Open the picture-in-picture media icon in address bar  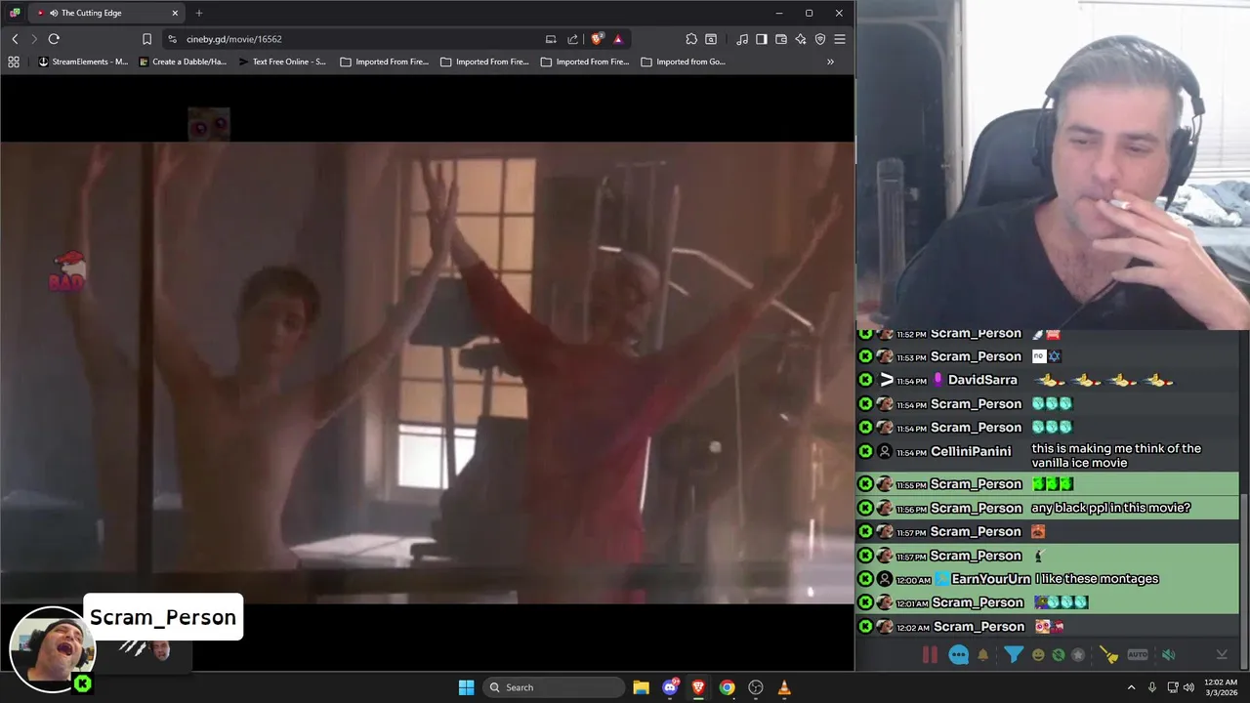(551, 39)
